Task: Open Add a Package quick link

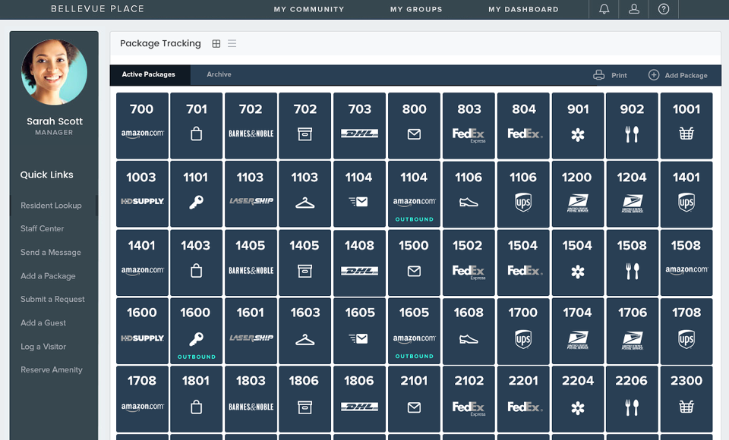Action: point(48,276)
